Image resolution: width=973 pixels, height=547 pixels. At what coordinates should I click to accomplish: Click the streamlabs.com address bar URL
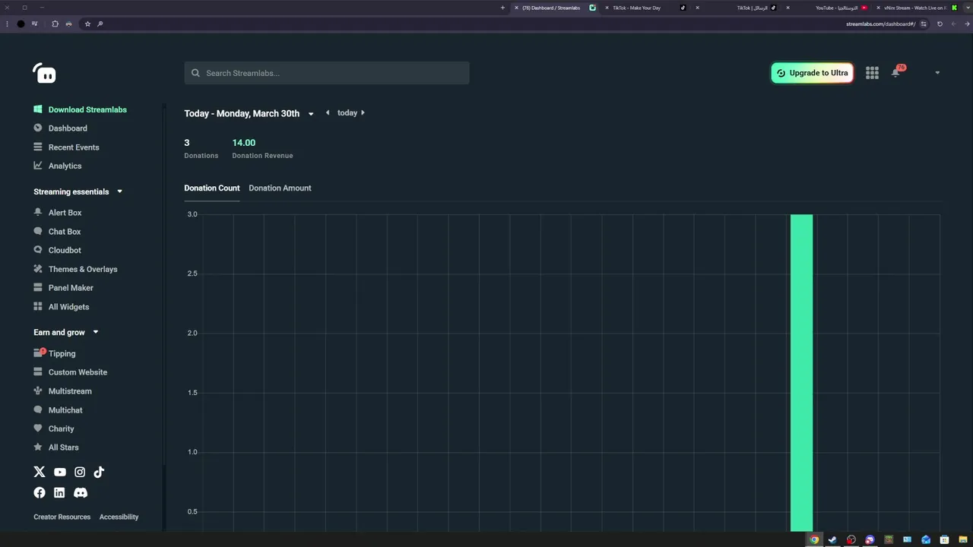880,24
